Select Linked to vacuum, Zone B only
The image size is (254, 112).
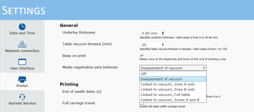[x=173, y=89]
